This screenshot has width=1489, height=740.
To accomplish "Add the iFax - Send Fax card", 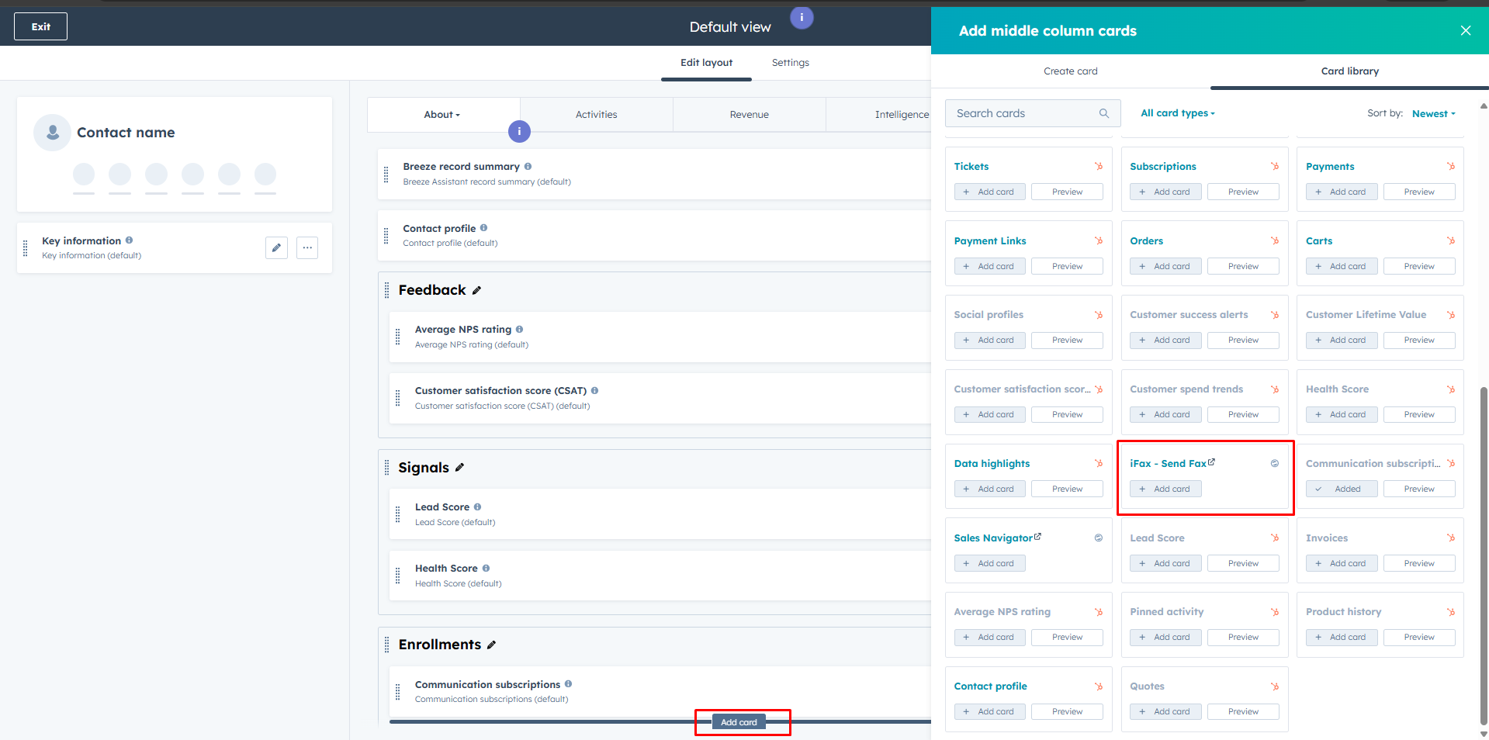I will (x=1165, y=489).
